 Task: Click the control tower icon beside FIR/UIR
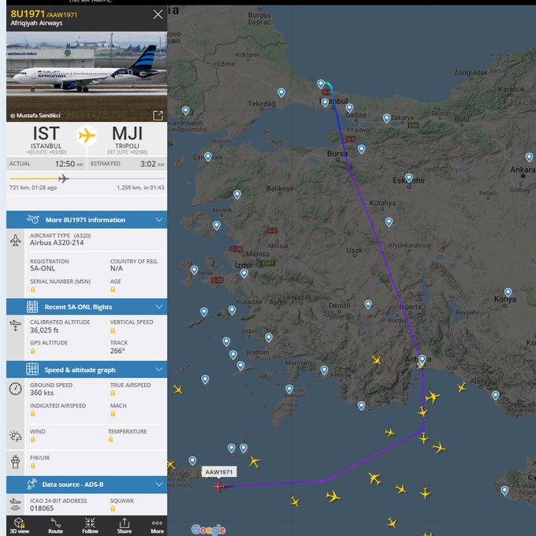16,462
